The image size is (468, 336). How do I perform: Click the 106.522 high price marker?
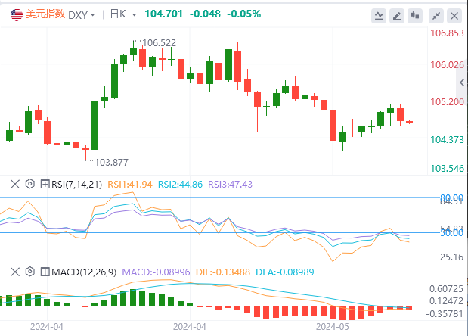157,42
